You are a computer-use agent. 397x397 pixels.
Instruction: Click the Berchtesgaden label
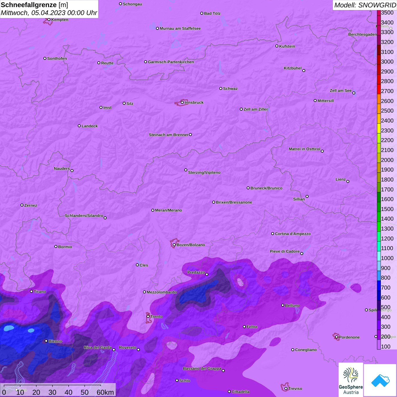point(362,34)
